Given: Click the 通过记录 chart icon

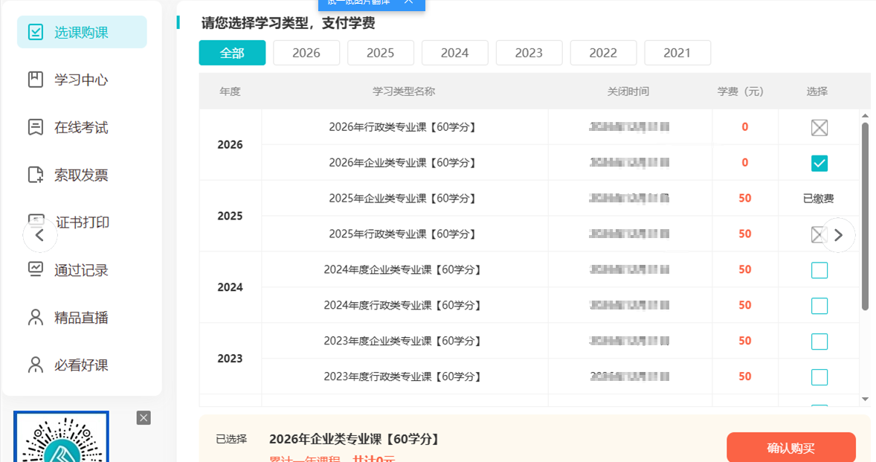Looking at the screenshot, I should pos(35,270).
